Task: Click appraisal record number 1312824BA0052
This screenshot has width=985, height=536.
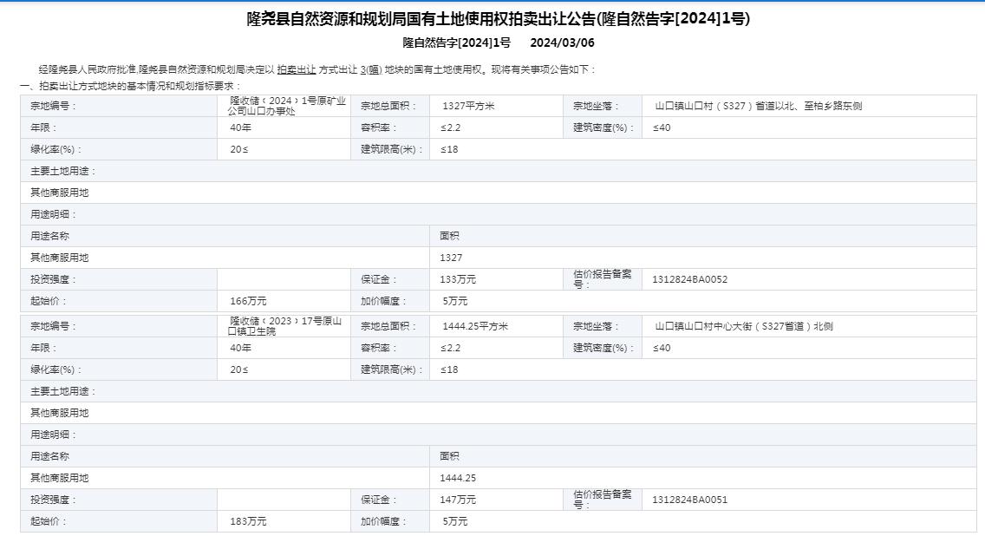Action: pos(690,279)
